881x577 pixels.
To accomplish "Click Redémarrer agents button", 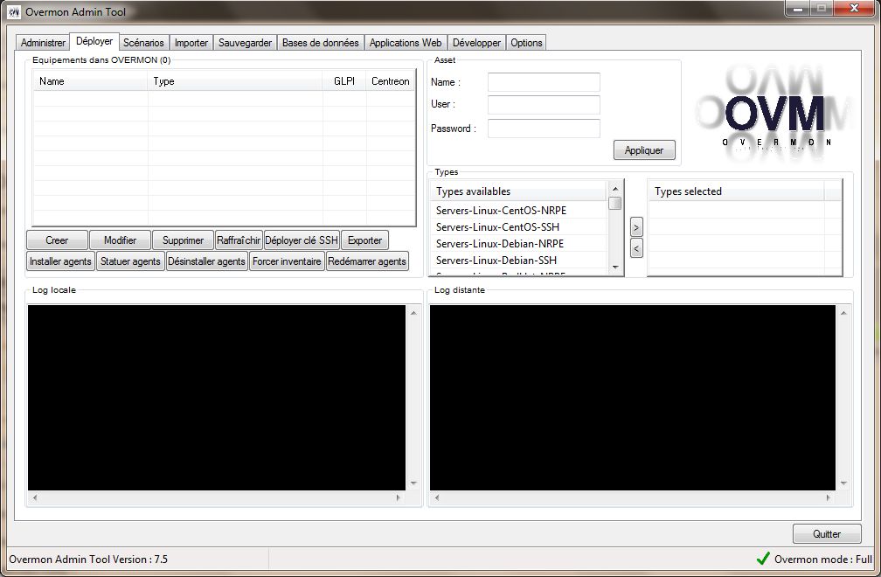I will pos(367,261).
